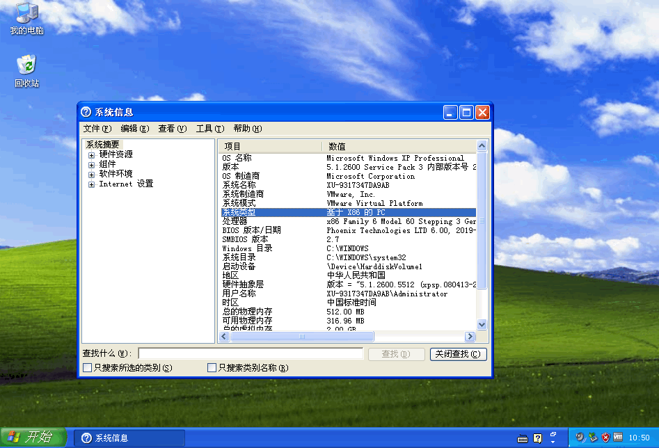Open the 文件(F) menu

[x=97, y=129]
